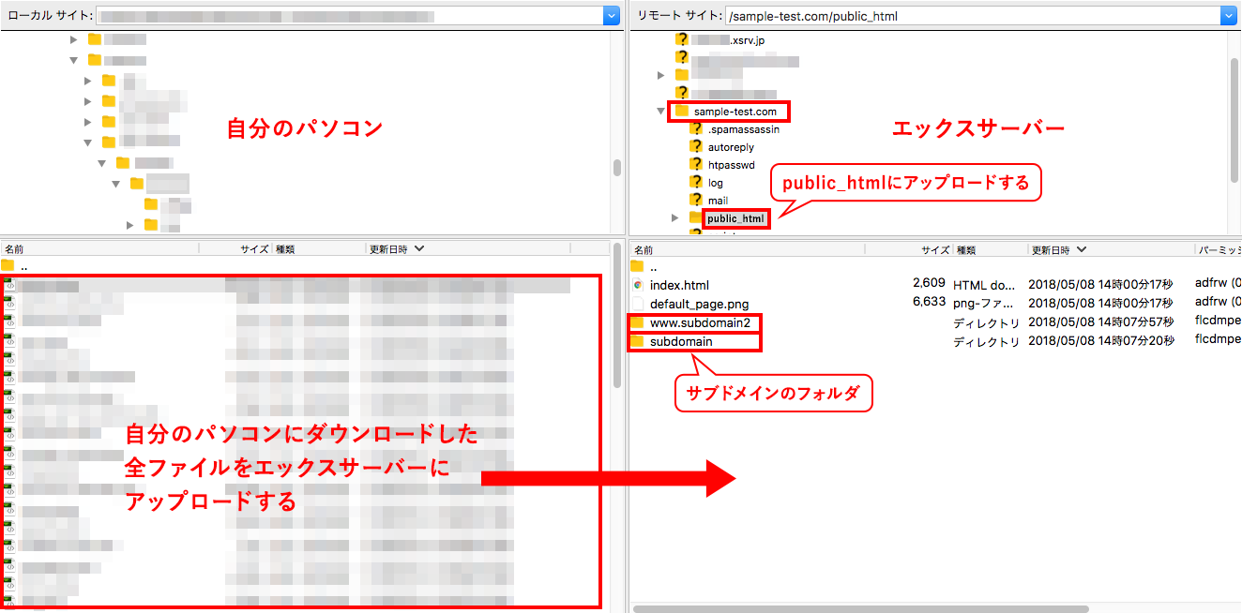Image resolution: width=1242 pixels, height=613 pixels.
Task: Sort remote files by サイズ column
Action: (935, 249)
